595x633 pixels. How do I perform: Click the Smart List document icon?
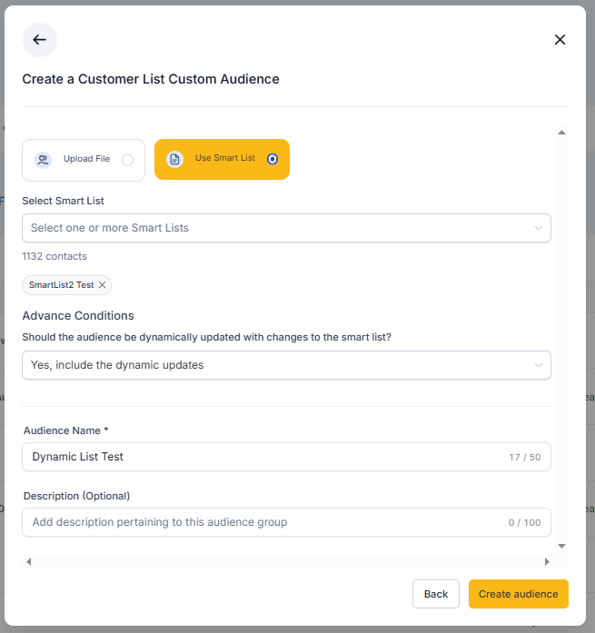pyautogui.click(x=174, y=159)
